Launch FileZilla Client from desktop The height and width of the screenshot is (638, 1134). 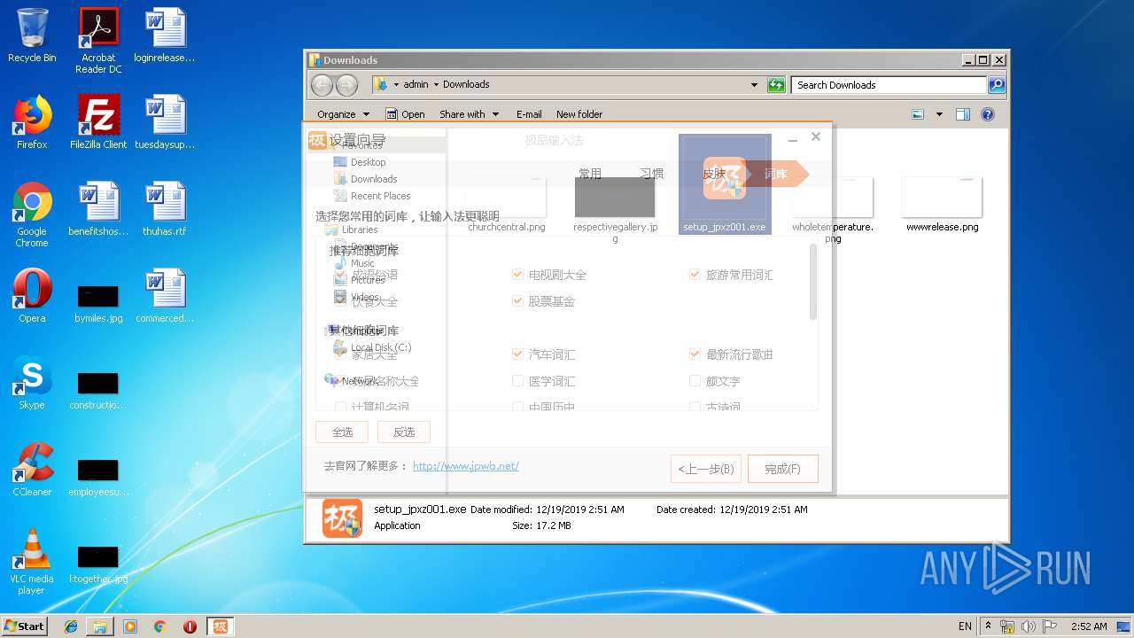click(x=98, y=122)
